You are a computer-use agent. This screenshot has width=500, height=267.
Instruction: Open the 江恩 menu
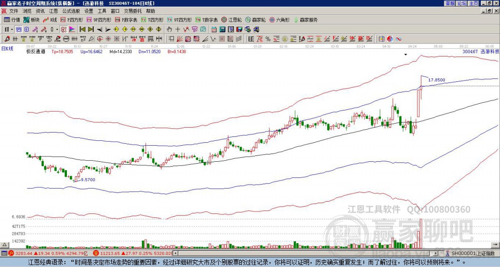[x=54, y=11]
